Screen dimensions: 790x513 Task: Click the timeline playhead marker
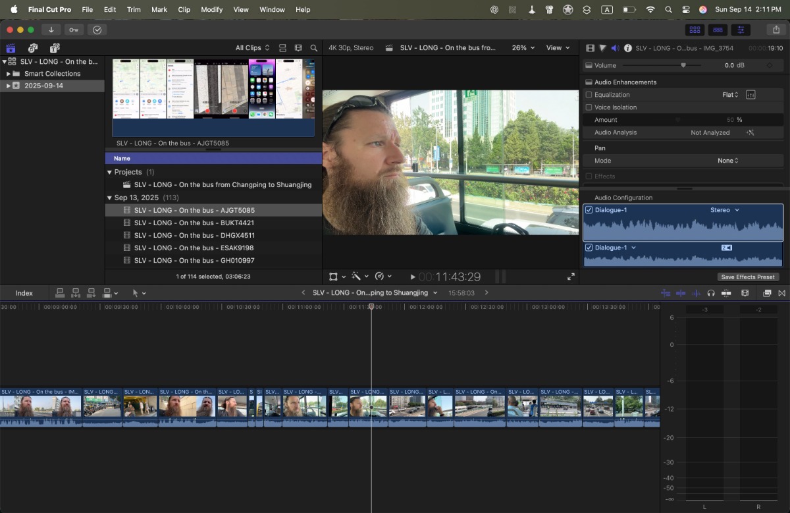click(371, 307)
